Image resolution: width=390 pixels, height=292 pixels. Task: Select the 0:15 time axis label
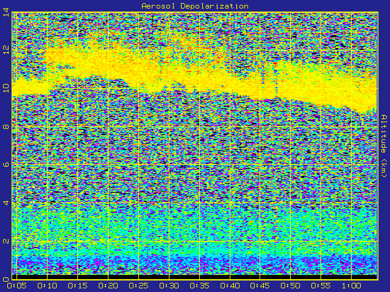(77, 285)
